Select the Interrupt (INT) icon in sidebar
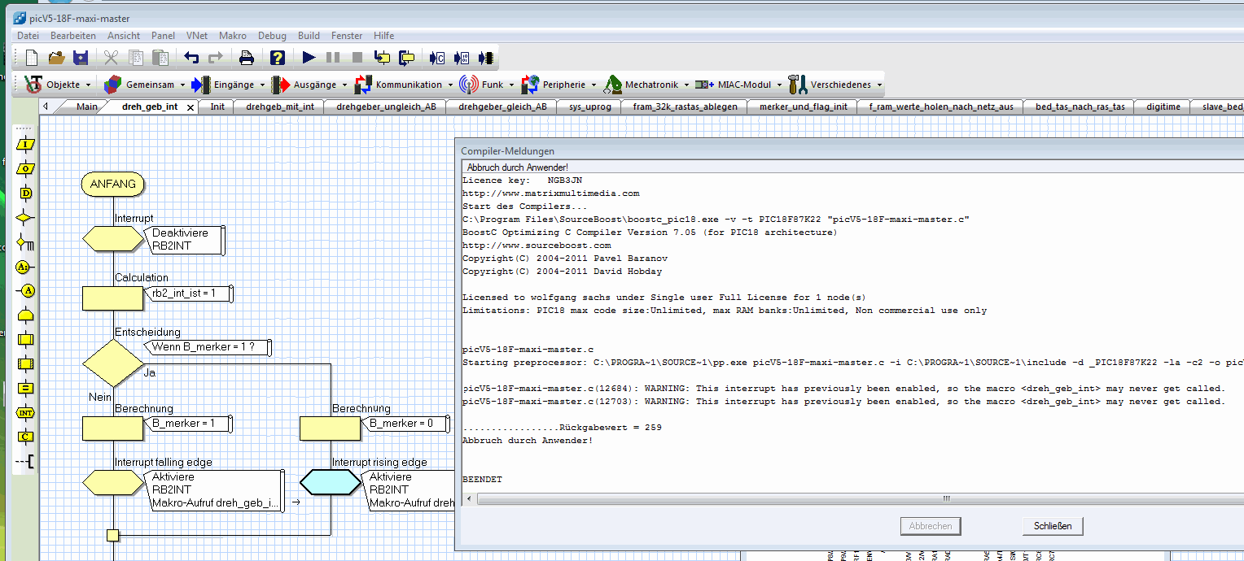The width and height of the screenshot is (1244, 561). point(26,413)
